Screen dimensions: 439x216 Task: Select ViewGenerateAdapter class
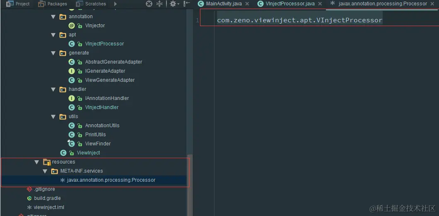click(110, 80)
